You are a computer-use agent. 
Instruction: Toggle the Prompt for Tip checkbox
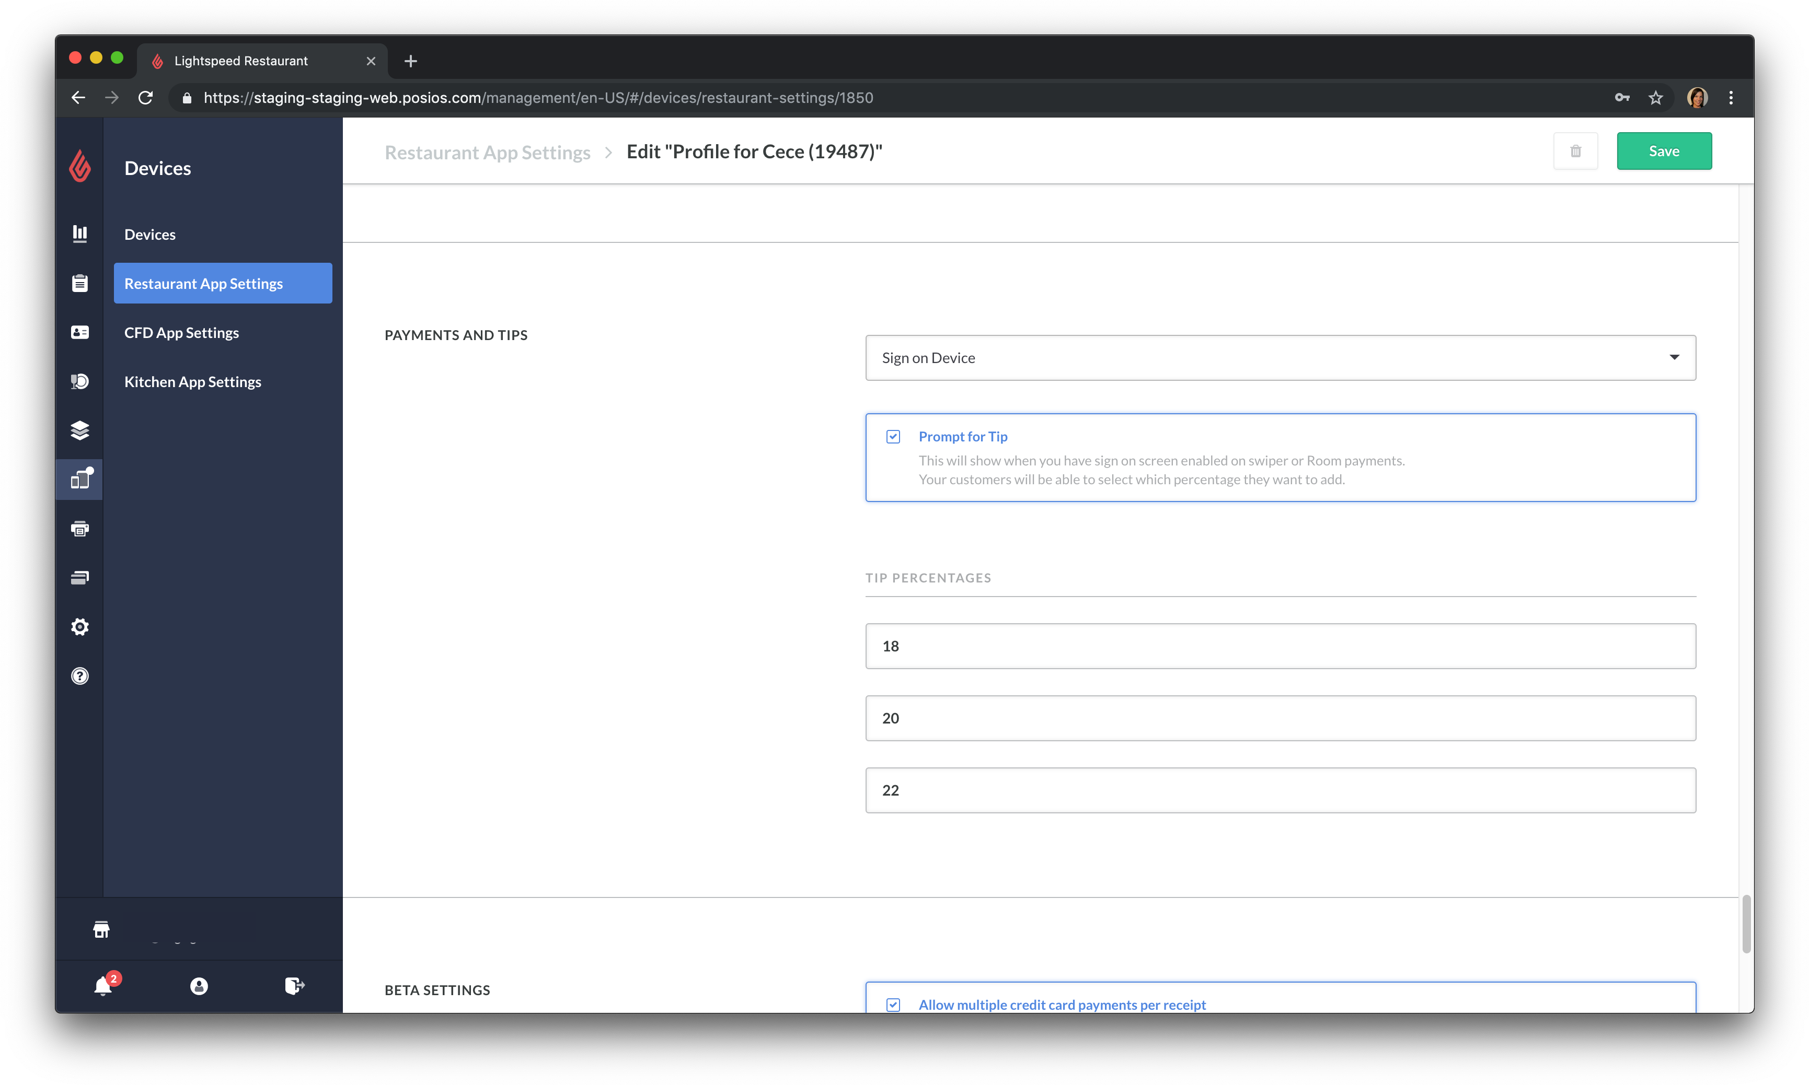(893, 437)
